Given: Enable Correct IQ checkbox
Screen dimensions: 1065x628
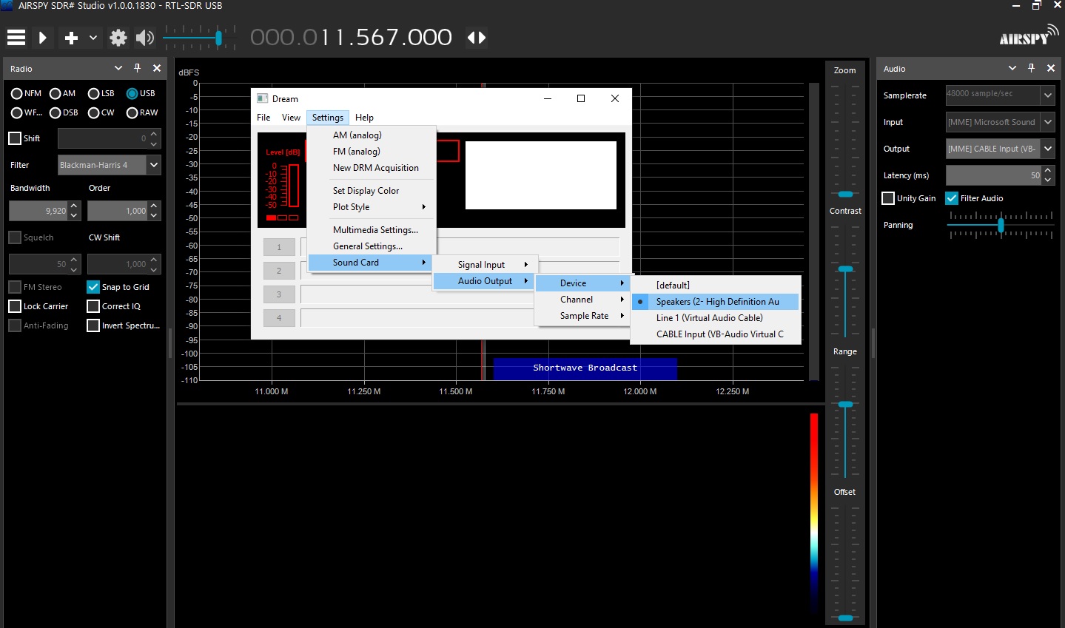Looking at the screenshot, I should pyautogui.click(x=93, y=306).
